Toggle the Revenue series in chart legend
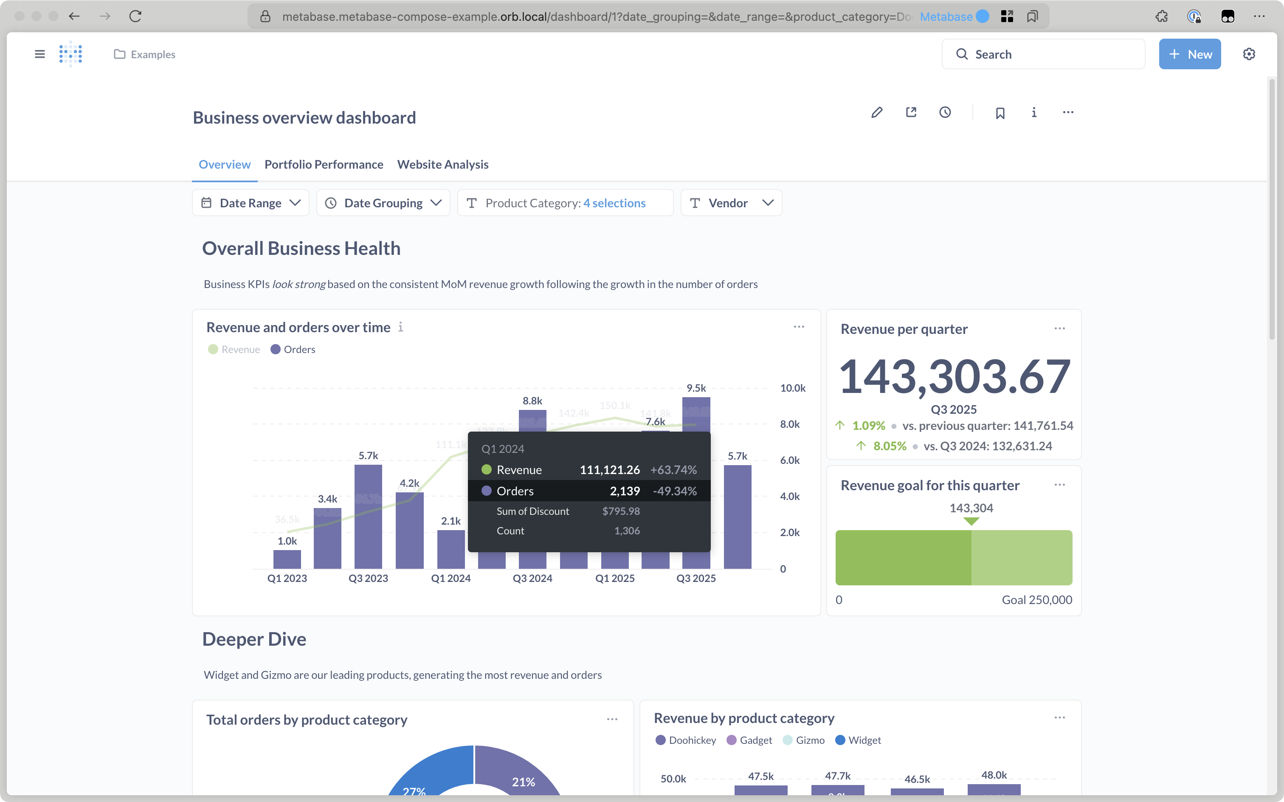This screenshot has height=802, width=1284. (234, 349)
